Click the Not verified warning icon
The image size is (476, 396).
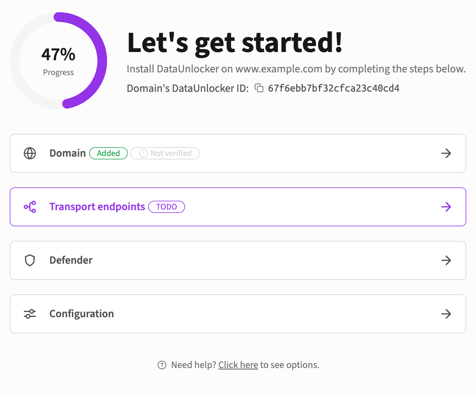coord(144,153)
